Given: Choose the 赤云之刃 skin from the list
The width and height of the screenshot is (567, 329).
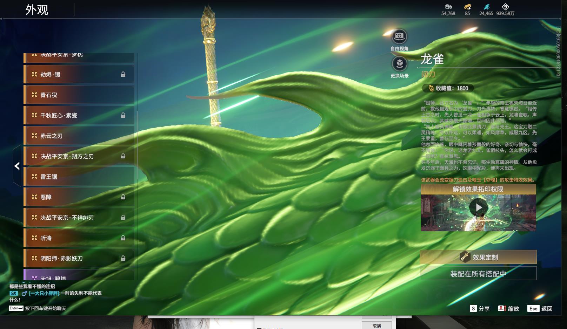Looking at the screenshot, I should click(x=79, y=136).
